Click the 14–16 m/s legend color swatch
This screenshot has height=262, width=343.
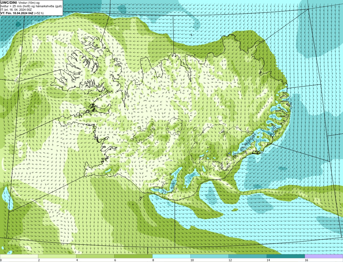[x=286, y=256]
